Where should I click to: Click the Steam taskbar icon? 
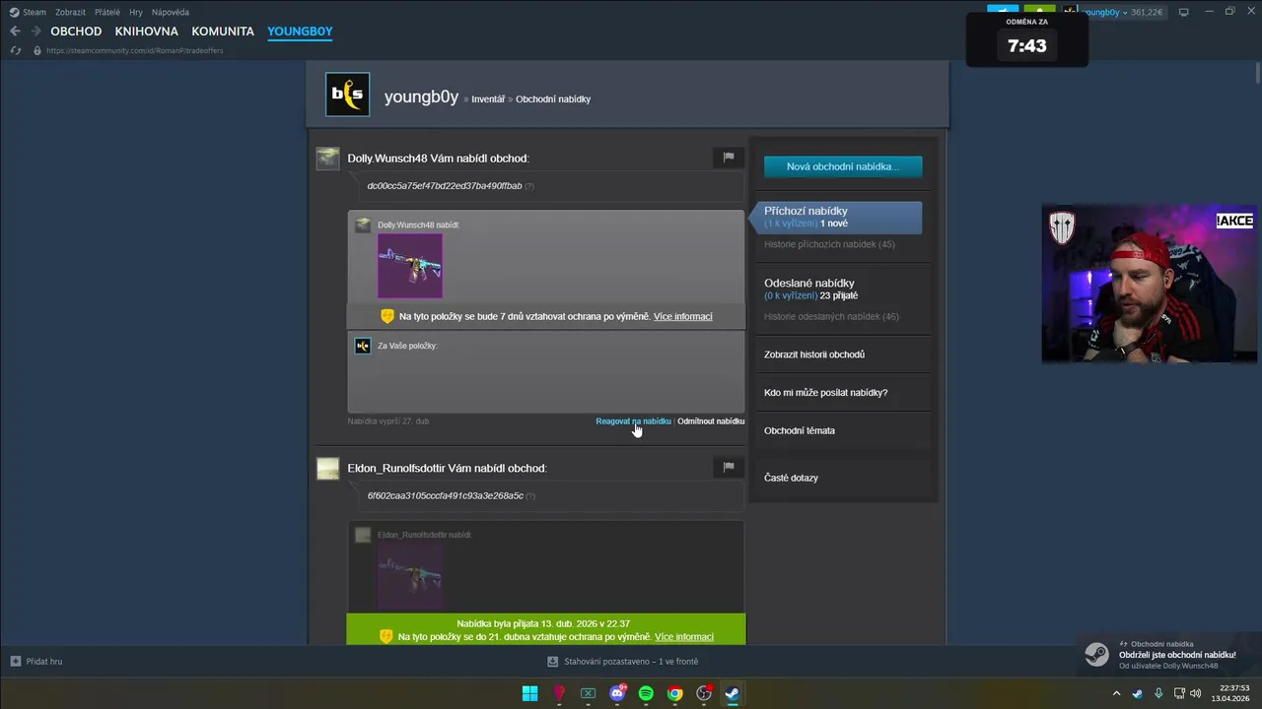[733, 693]
